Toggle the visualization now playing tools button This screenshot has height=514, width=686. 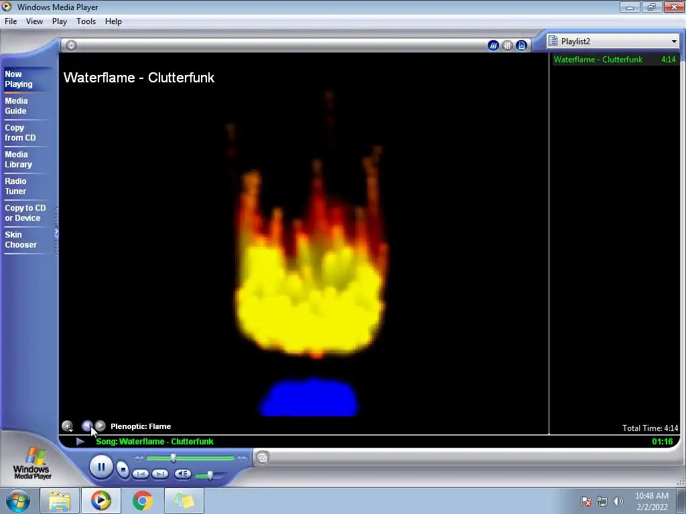493,45
